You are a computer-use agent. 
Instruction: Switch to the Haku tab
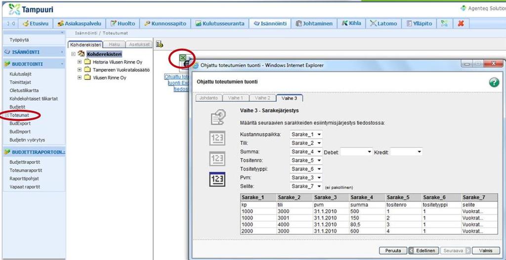pyautogui.click(x=114, y=45)
